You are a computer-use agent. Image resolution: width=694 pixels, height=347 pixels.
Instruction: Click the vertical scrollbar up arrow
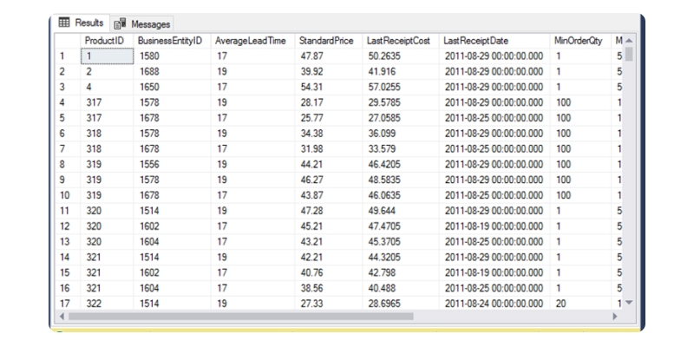click(x=630, y=41)
